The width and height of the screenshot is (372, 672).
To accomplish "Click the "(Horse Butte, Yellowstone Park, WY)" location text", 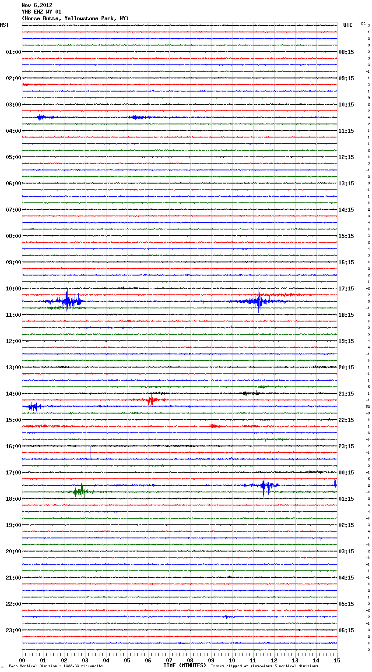I will [x=75, y=18].
